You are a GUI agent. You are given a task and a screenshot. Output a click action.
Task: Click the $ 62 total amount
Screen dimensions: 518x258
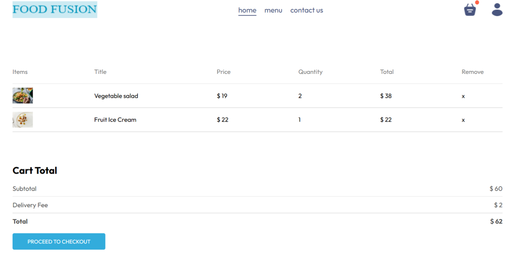(496, 221)
